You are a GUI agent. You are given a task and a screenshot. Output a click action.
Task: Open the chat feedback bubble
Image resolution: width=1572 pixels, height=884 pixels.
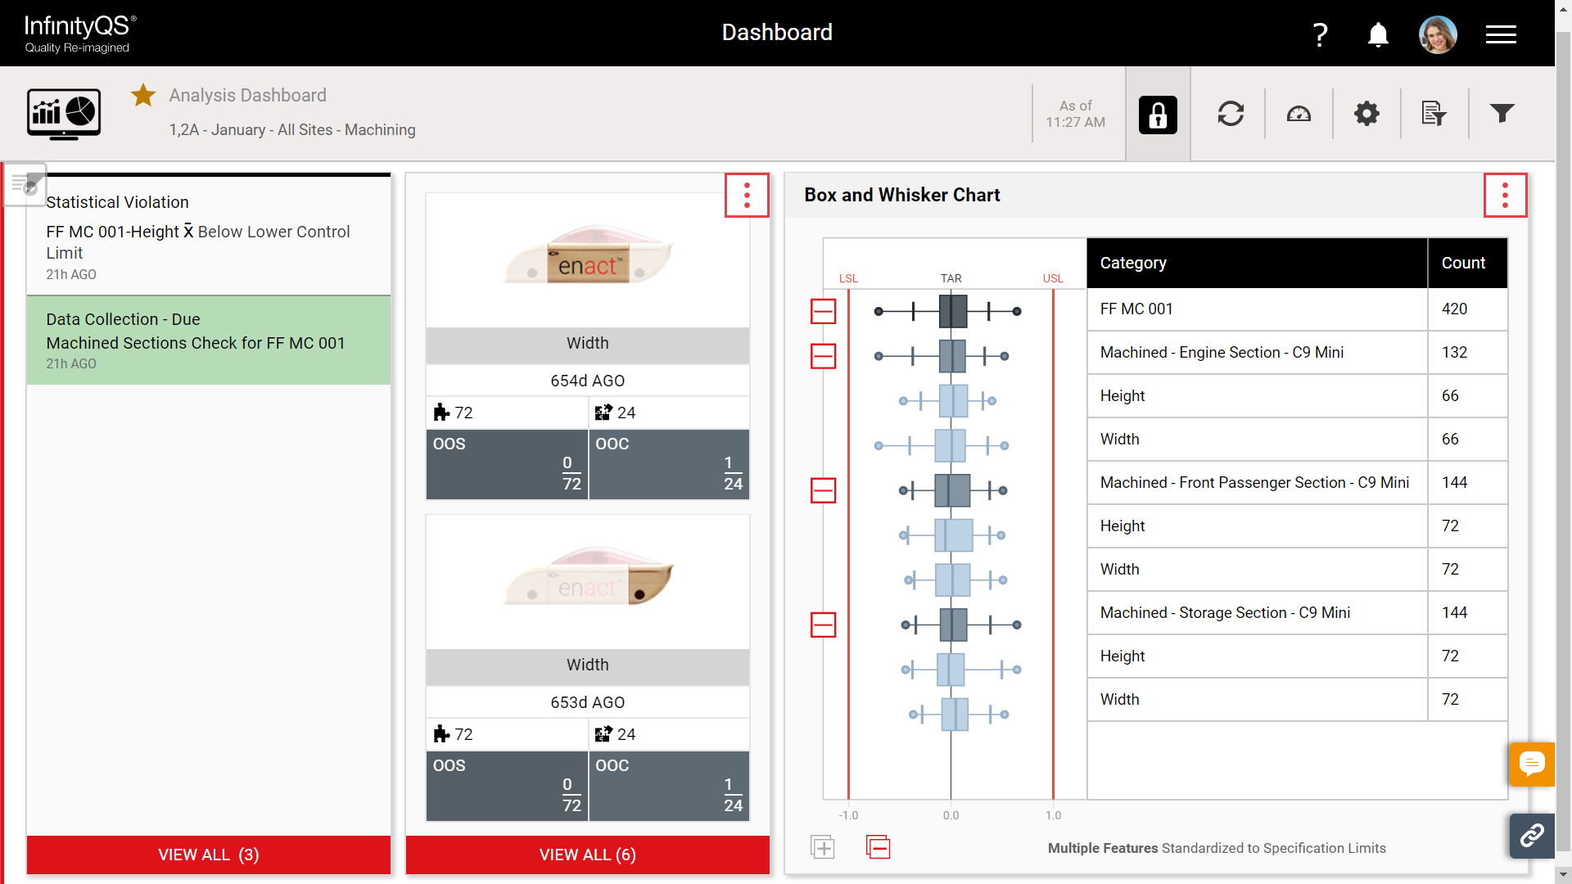tap(1532, 764)
